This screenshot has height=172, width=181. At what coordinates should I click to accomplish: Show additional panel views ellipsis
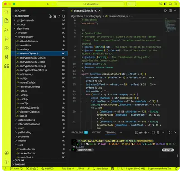click(121, 133)
